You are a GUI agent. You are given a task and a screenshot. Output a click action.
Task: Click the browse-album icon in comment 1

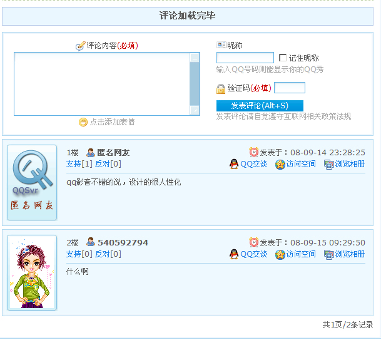point(328,165)
